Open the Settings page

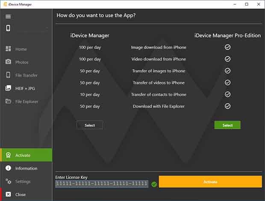[x=26, y=181]
